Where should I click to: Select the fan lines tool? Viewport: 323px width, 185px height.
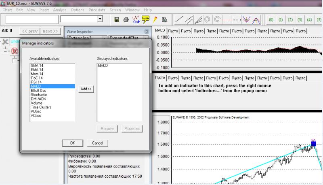pos(198,20)
